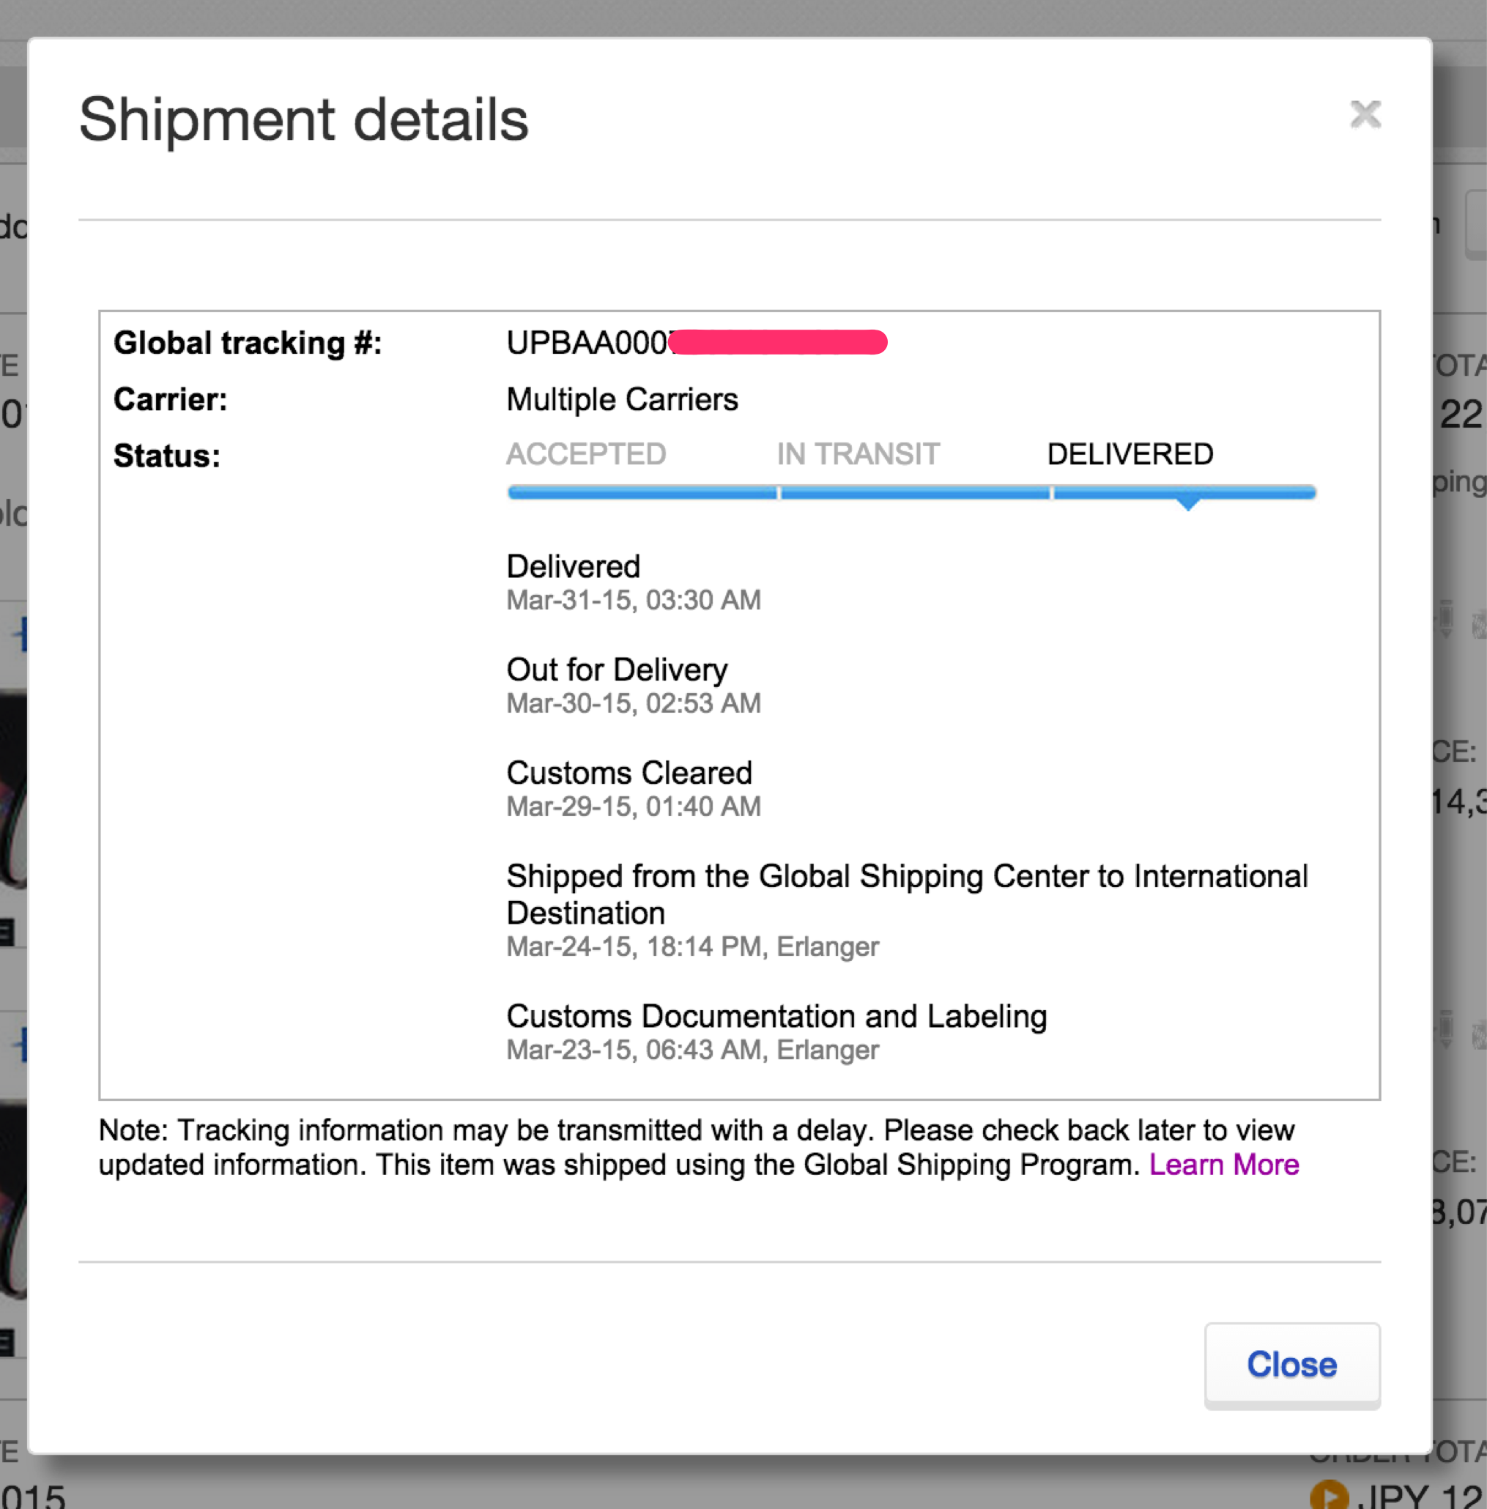
Task: Click the Customs Cleared tracking entry
Action: (x=628, y=773)
